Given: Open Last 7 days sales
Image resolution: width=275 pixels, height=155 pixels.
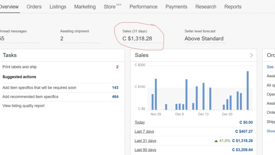Looking at the screenshot, I should pyautogui.click(x=144, y=131).
